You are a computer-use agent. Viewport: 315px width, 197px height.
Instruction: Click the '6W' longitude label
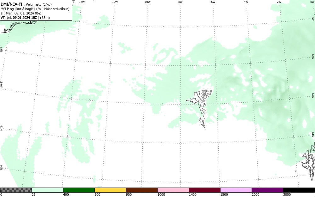pos(213,2)
